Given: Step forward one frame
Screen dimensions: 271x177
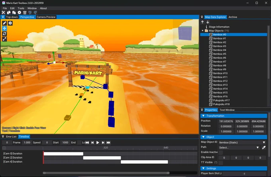Looking at the screenshot, I should coord(103,143).
